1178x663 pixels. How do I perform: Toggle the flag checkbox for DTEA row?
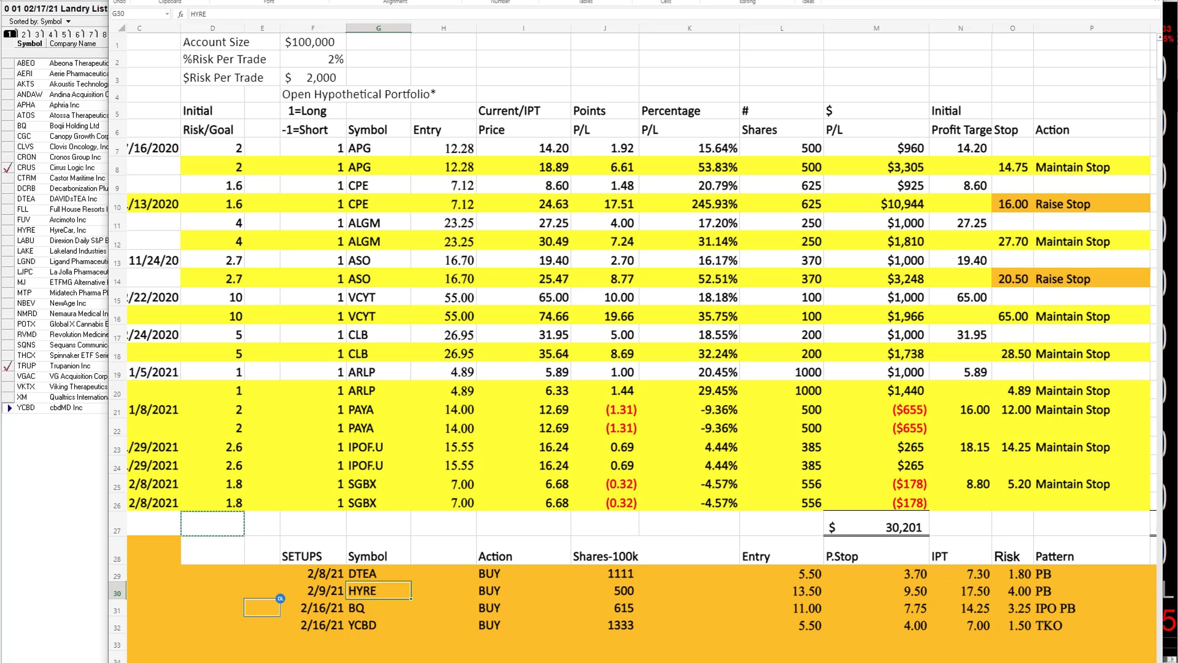click(8, 199)
